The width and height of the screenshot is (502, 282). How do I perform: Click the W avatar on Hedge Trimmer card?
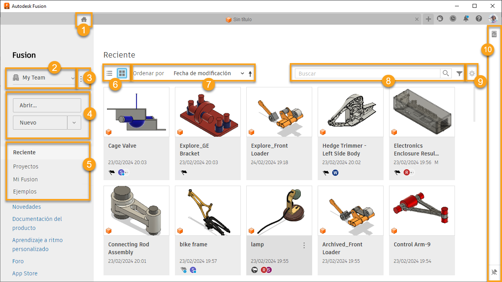click(x=335, y=172)
